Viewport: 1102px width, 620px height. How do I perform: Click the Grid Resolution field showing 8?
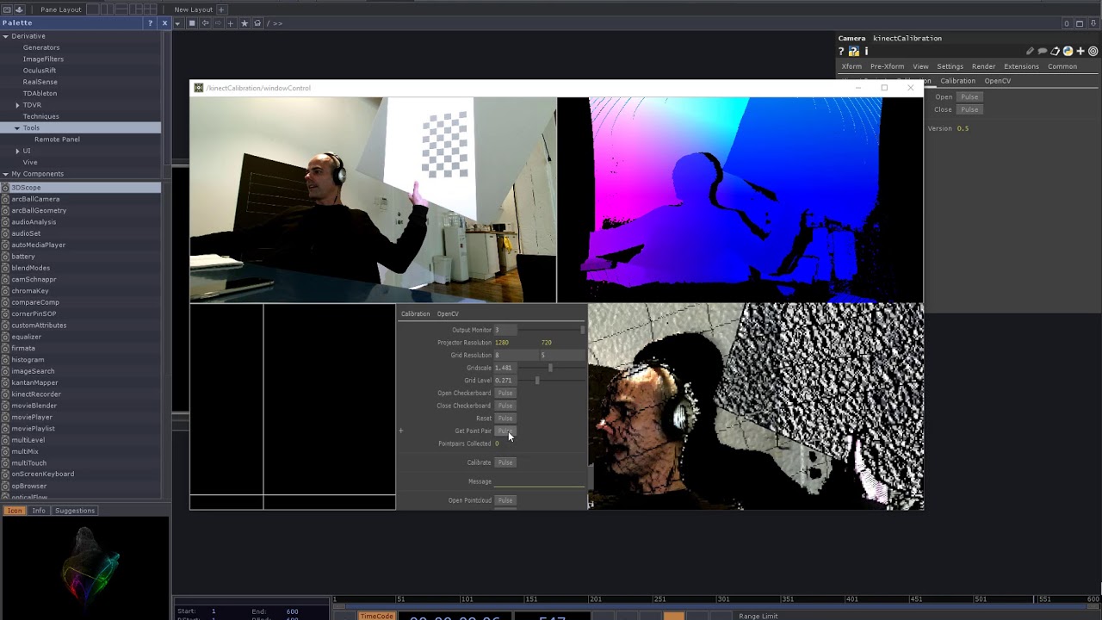click(x=517, y=355)
